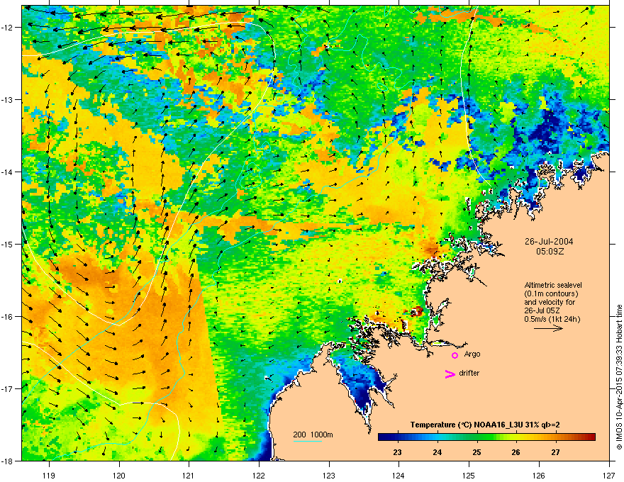Click the '(0.1m contours)' caption line

coord(551,294)
